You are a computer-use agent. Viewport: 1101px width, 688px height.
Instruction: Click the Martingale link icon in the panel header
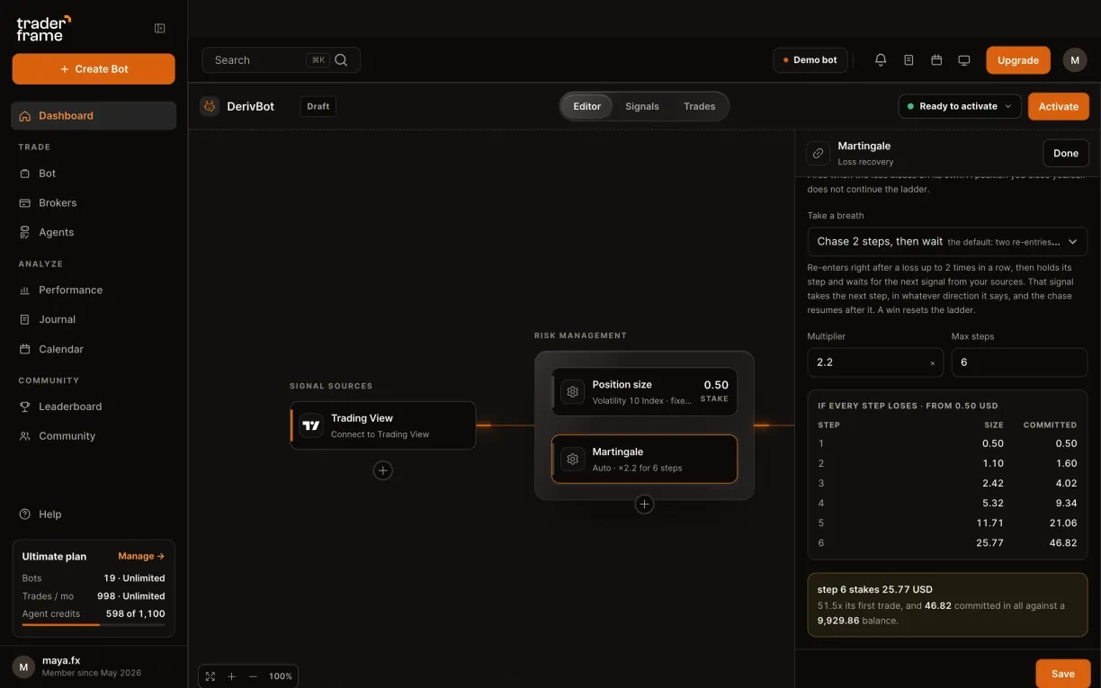click(x=818, y=153)
